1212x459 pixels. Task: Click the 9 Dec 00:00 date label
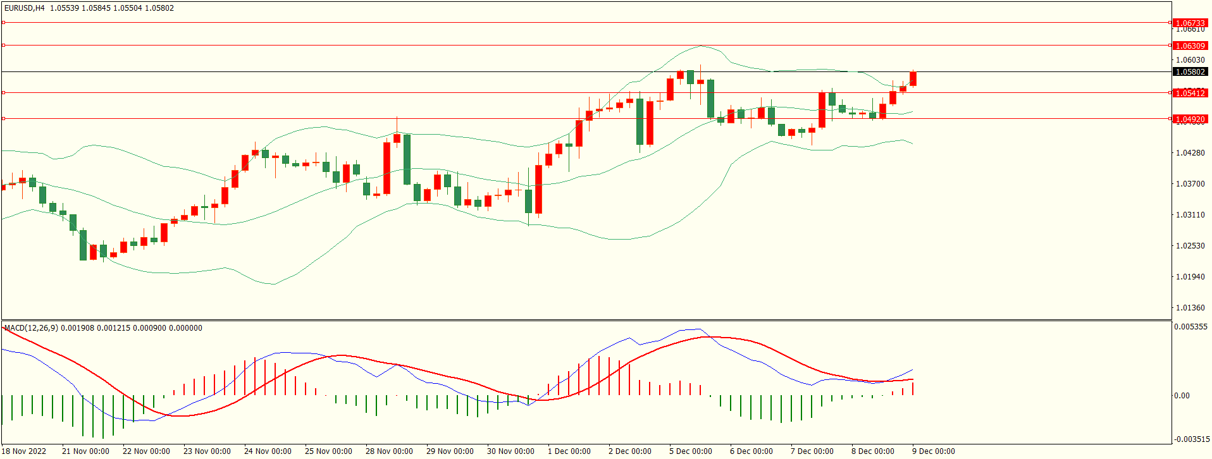pos(933,451)
